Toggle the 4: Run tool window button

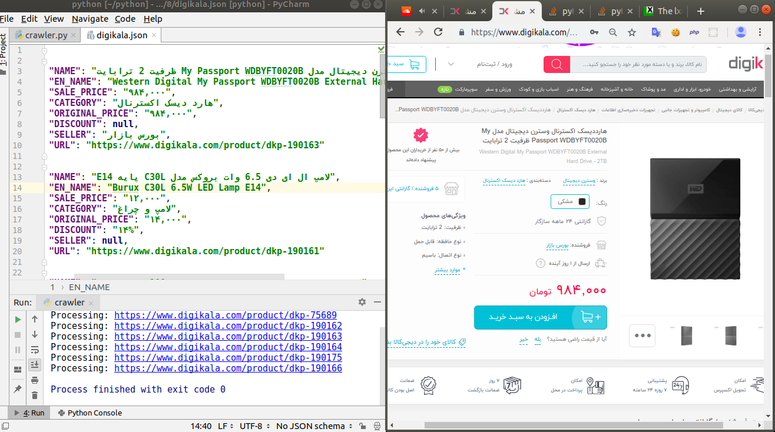click(29, 413)
